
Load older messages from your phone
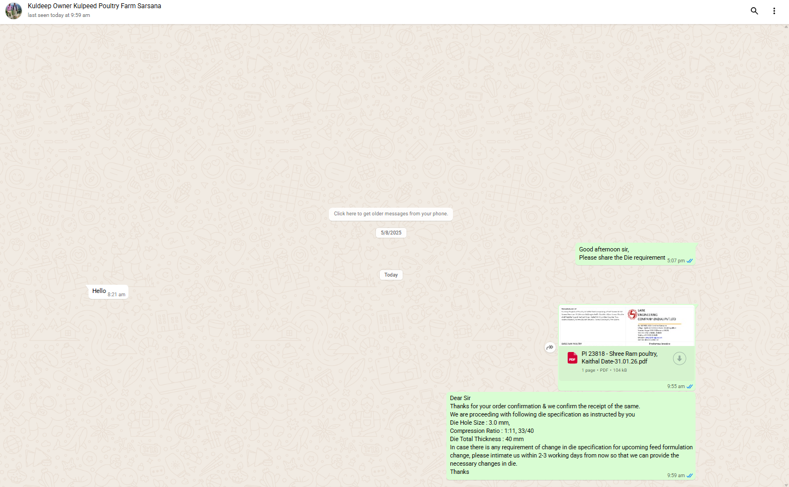(x=391, y=214)
